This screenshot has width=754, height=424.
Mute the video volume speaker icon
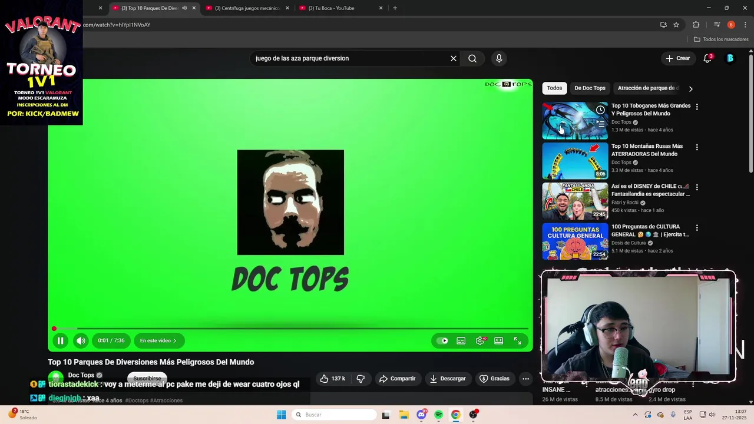81,340
